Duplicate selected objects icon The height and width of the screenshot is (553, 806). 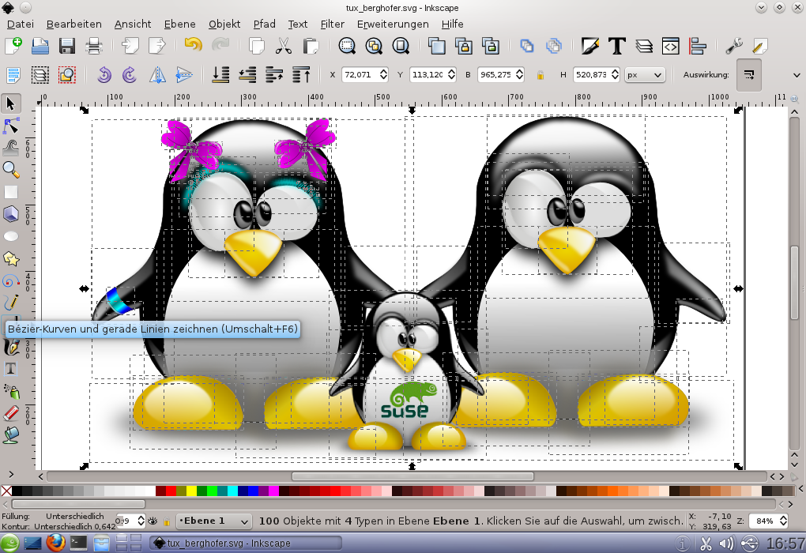pos(437,46)
